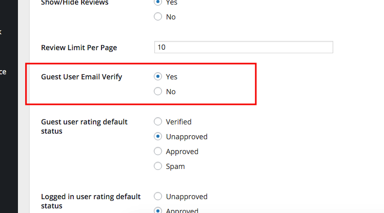Set guest user rating status to Verified
This screenshot has width=384, height=213.
tap(158, 121)
